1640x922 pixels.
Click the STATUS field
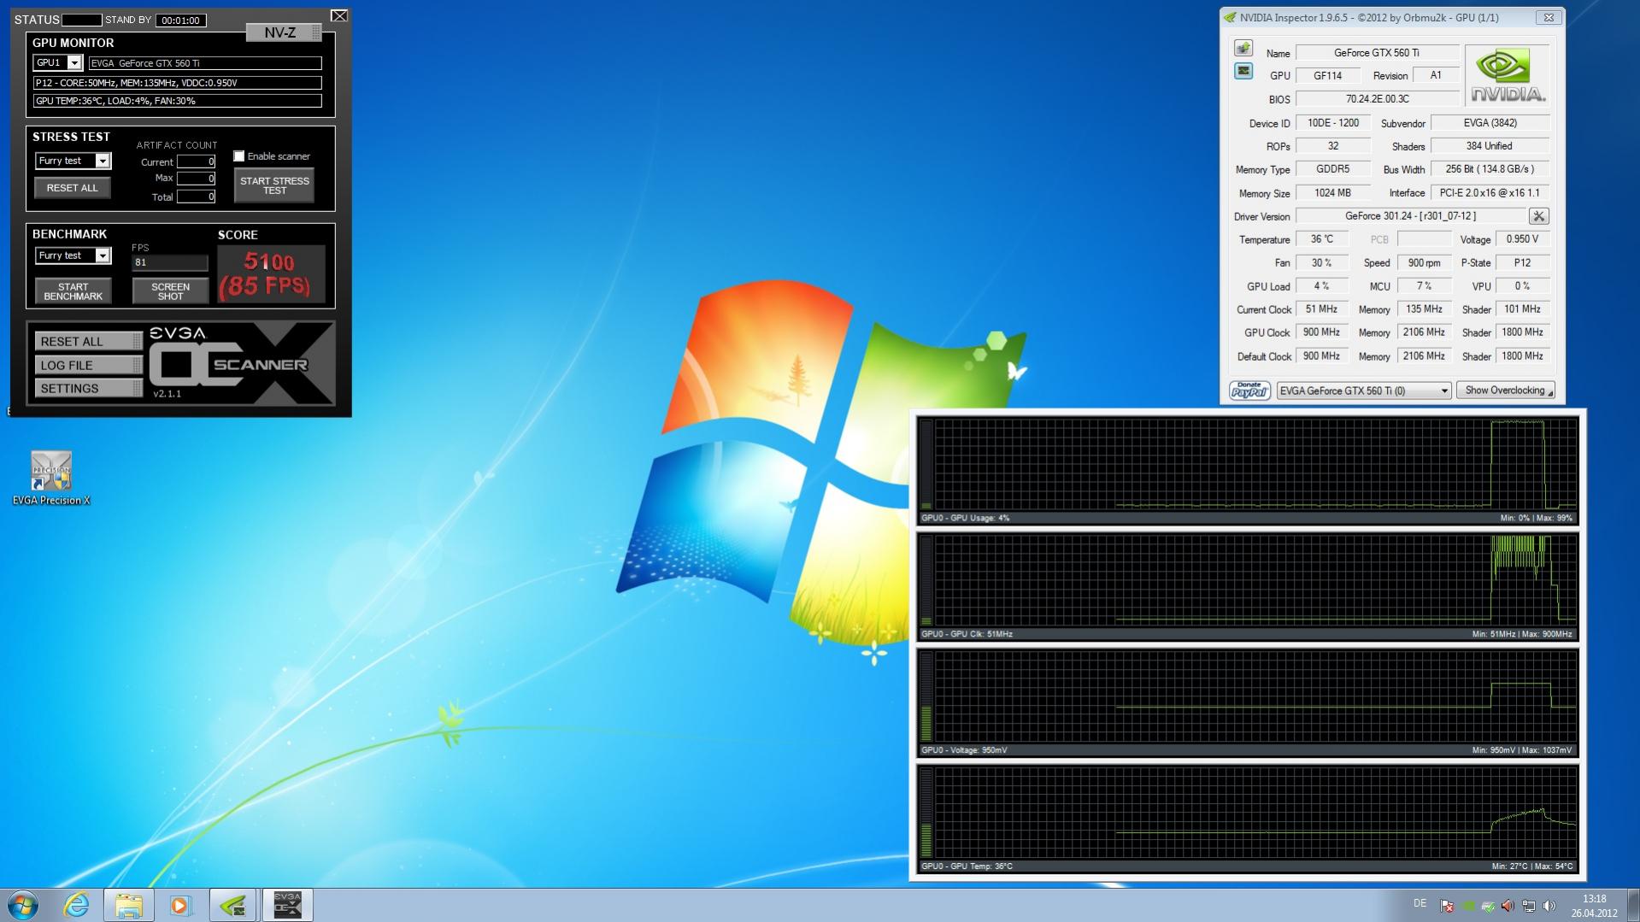pyautogui.click(x=82, y=20)
